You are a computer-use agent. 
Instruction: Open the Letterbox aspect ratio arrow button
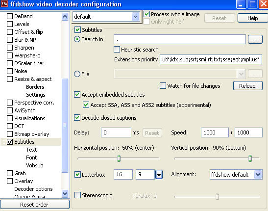pos(159,175)
